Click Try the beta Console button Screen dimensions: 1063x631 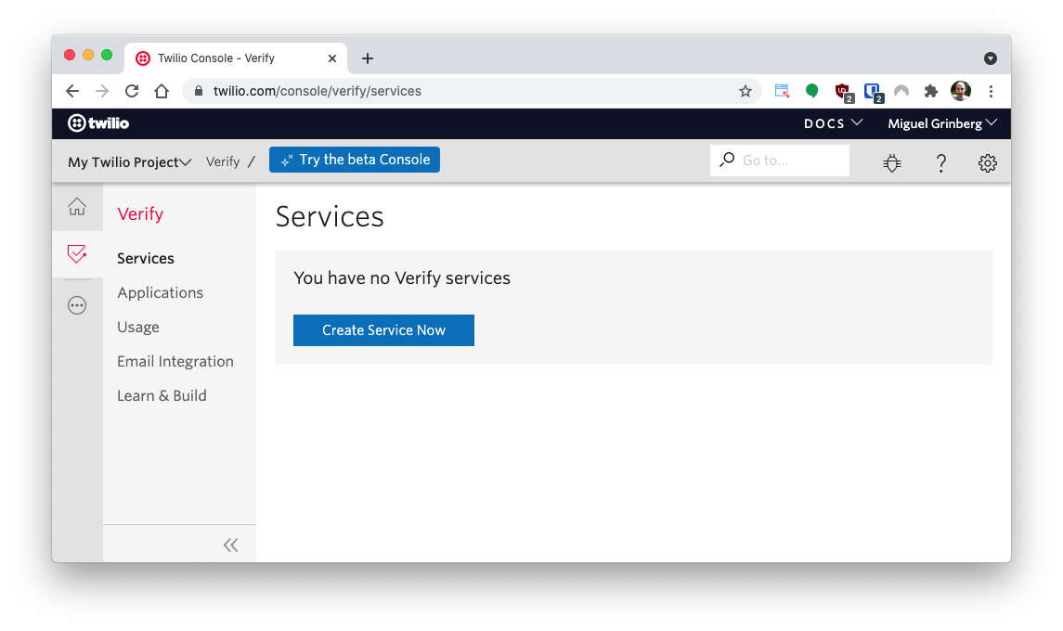point(355,160)
